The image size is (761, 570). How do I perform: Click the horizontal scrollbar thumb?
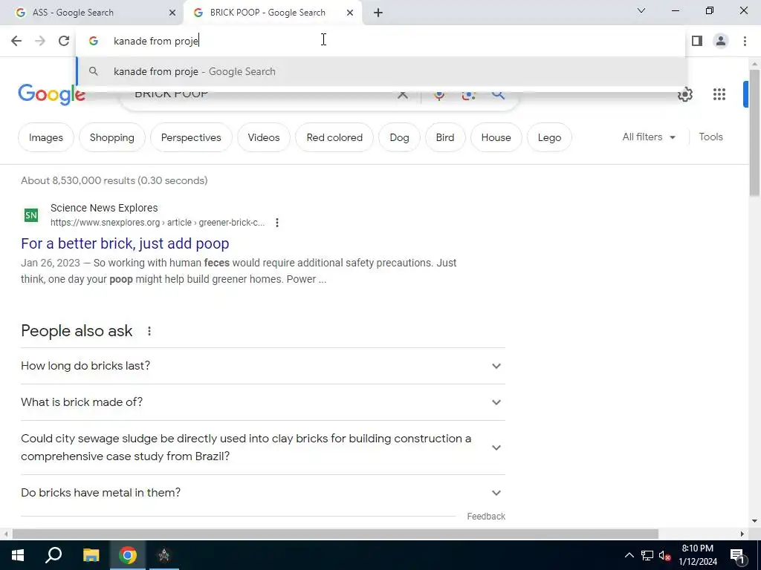(335, 534)
